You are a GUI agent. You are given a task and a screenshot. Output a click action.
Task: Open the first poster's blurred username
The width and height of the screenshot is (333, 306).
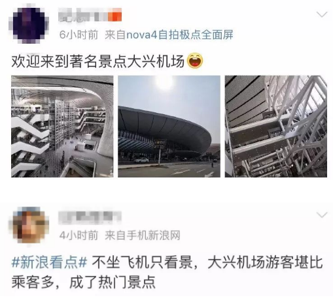pos(85,15)
